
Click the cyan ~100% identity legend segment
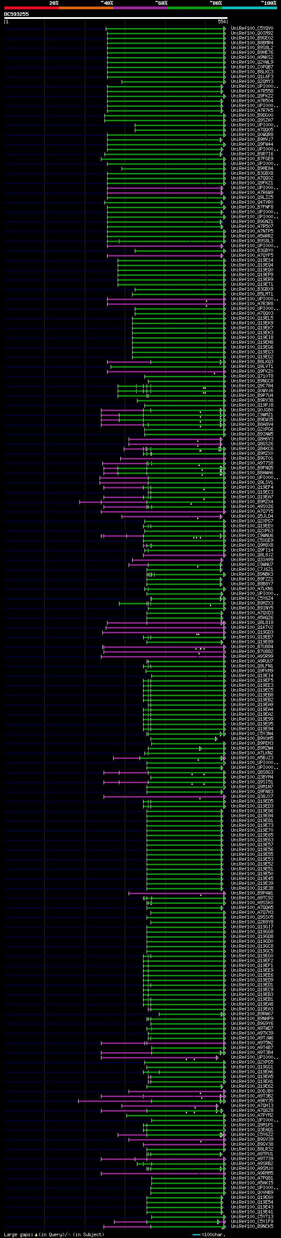249,8
